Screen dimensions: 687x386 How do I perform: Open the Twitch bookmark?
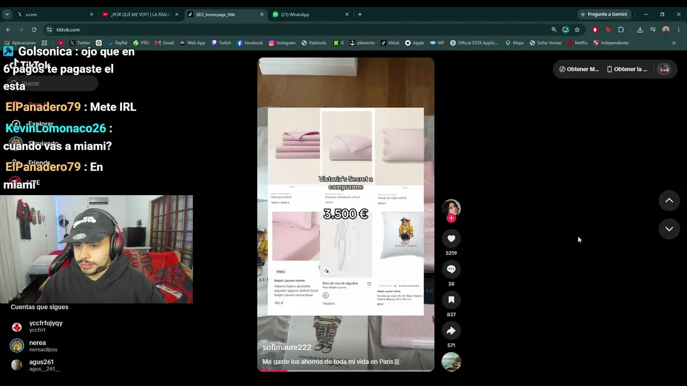221,43
